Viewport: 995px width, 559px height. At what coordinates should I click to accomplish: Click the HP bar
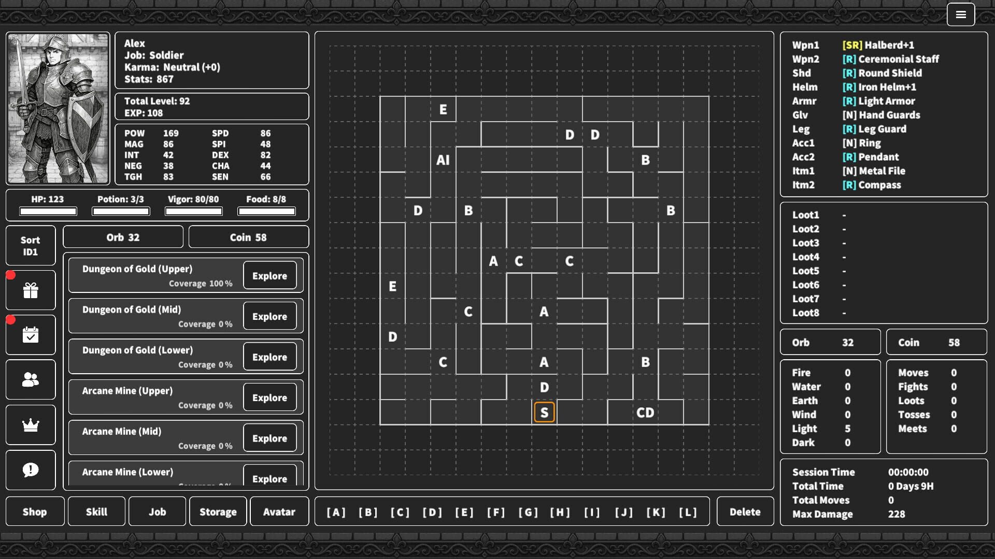coord(48,211)
